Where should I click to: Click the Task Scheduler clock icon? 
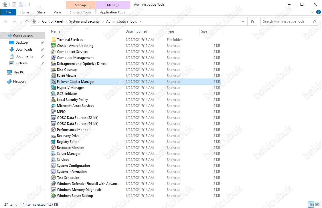54,178
